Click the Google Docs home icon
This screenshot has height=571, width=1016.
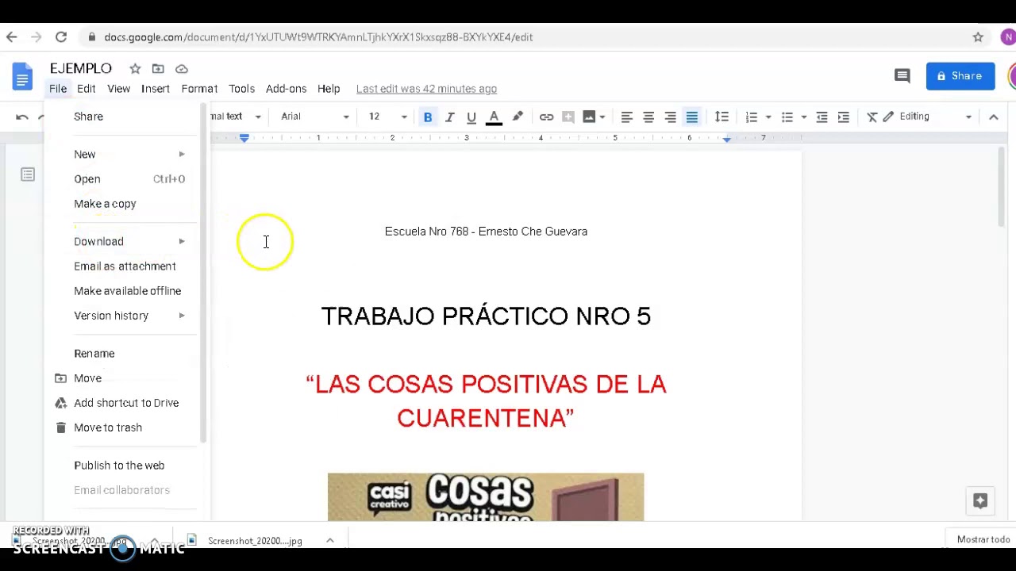22,77
